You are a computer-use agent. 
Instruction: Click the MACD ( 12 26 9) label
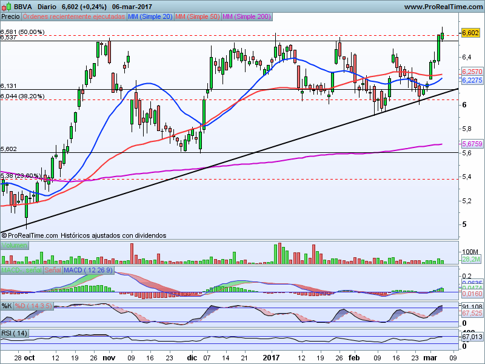[x=89, y=270]
